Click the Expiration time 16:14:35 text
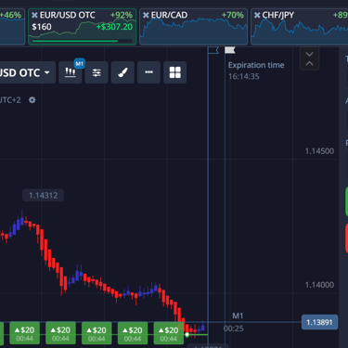The height and width of the screenshot is (348, 348). coord(256,71)
